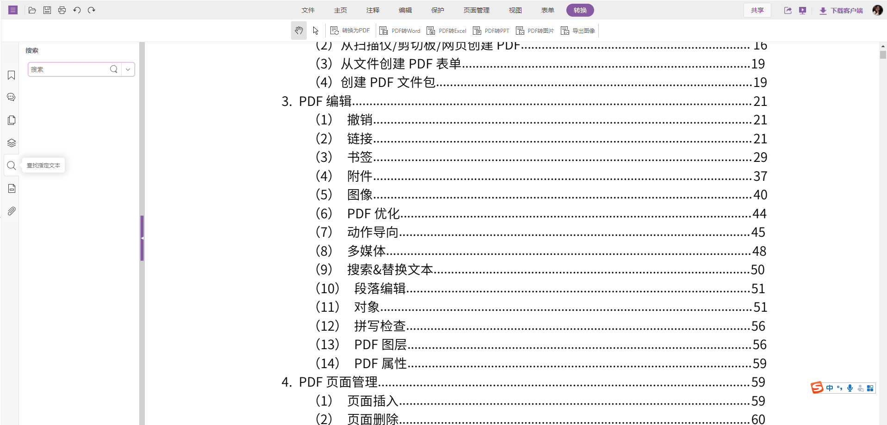Image resolution: width=887 pixels, height=425 pixels.
Task: Open the Comments panel in the sidebar
Action: (11, 97)
